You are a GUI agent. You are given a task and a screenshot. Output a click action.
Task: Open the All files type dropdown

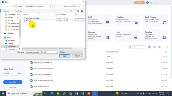point(71,52)
